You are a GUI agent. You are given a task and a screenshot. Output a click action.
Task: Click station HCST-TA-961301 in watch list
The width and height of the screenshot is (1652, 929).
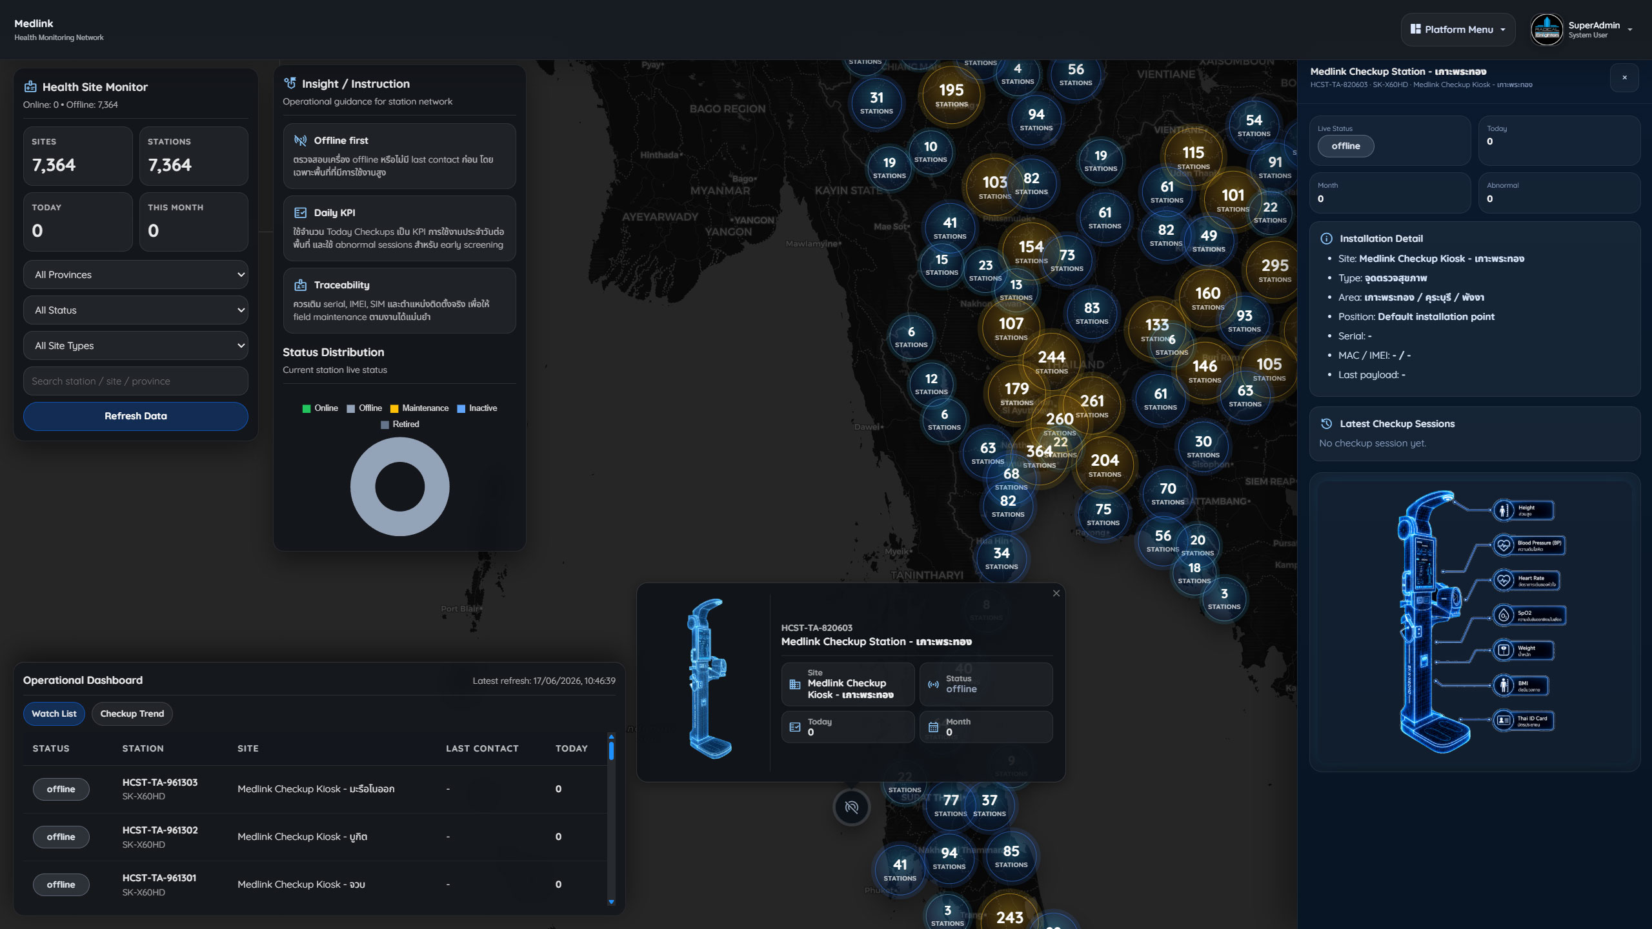click(159, 878)
